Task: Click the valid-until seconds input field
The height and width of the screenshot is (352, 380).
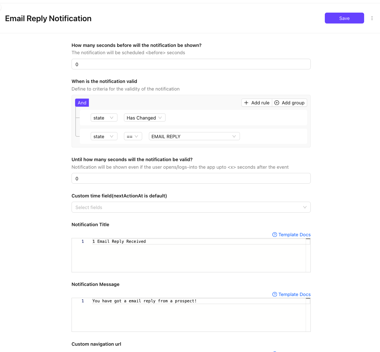Action: point(191,179)
